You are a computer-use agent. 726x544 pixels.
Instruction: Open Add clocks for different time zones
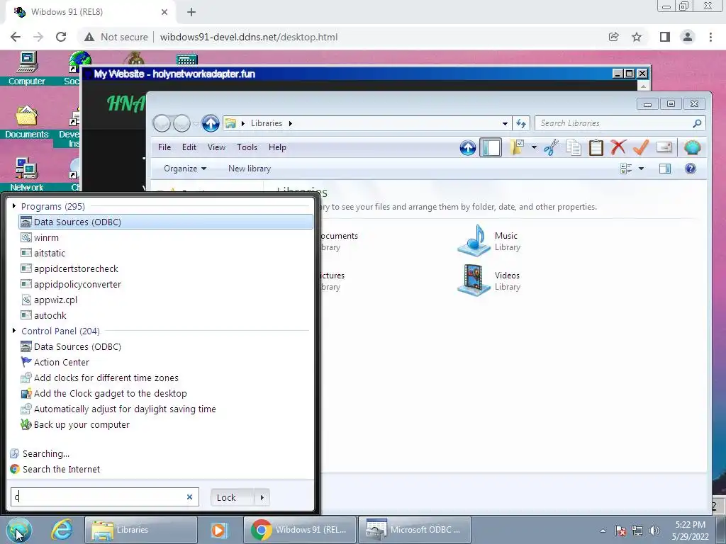click(x=166, y=378)
